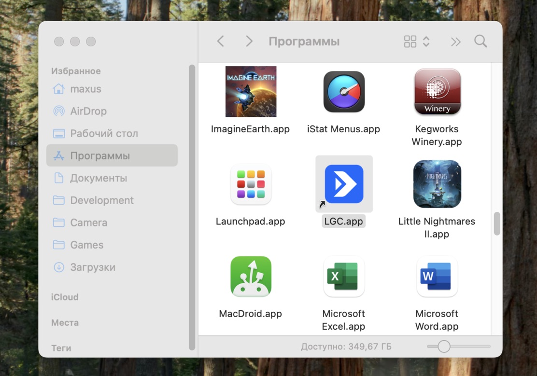Click the iStat Menus.app file name
Viewport: 537px width, 376px height.
pyautogui.click(x=343, y=129)
